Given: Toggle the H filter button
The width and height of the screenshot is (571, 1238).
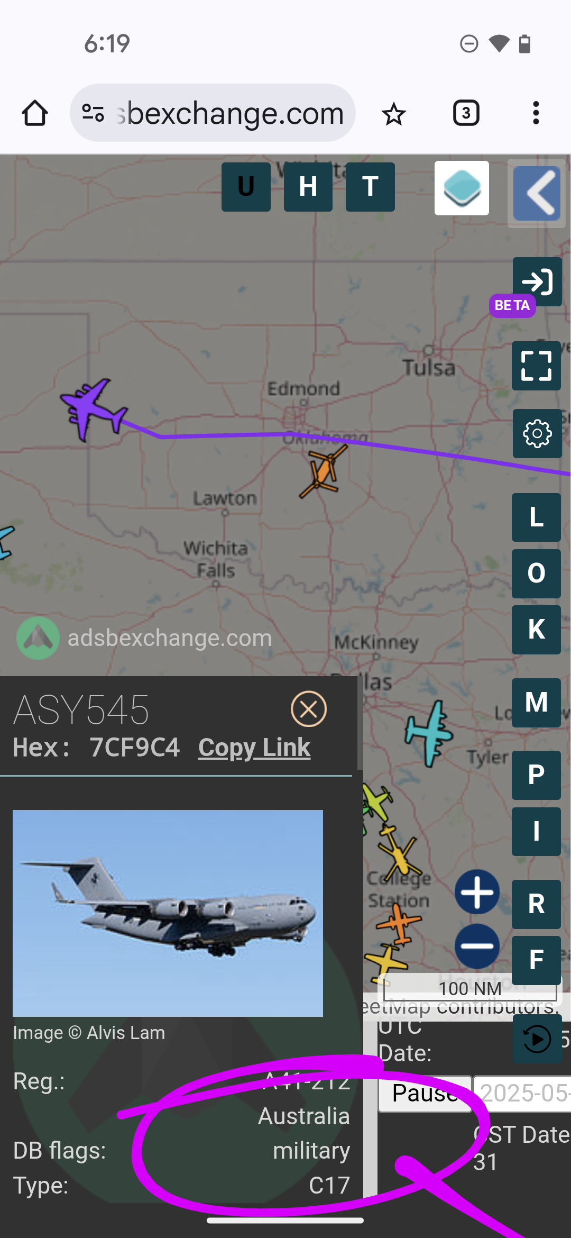Looking at the screenshot, I should (x=308, y=187).
